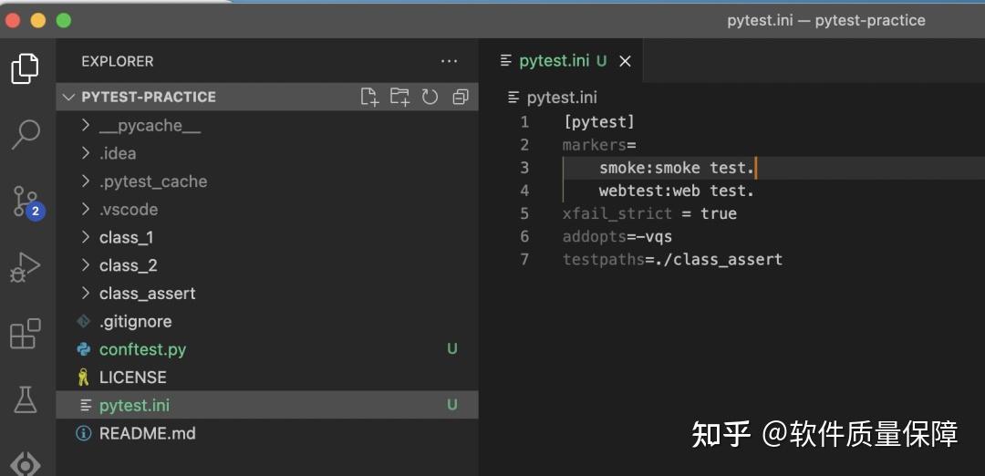This screenshot has width=985, height=476.
Task: Create a new file in explorer
Action: pyautogui.click(x=369, y=97)
